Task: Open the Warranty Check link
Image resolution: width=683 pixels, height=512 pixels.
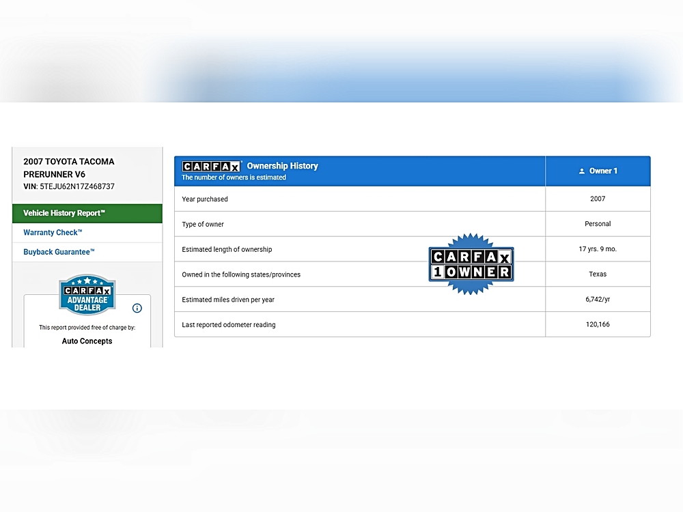Action: coord(53,233)
